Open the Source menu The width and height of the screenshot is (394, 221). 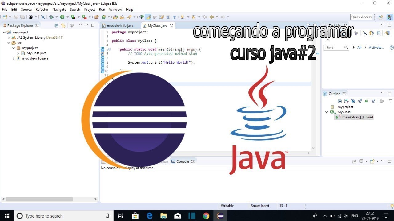pos(26,10)
